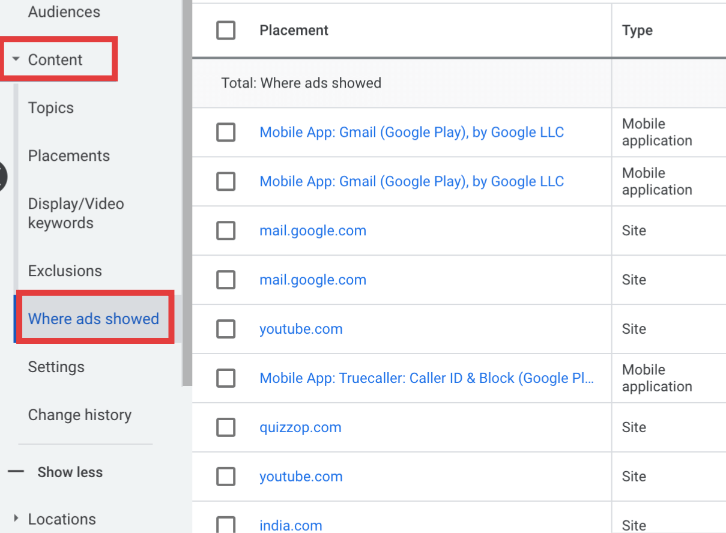Tick the Gmail app checkbox just below Total row
Image resolution: width=726 pixels, height=533 pixels.
(x=226, y=132)
